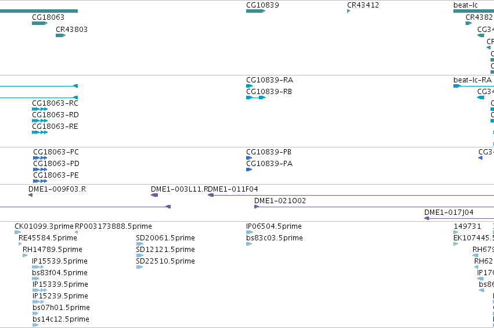The image size is (494, 328).
Task: Select protein CG18063-PD
Action: pos(56,164)
